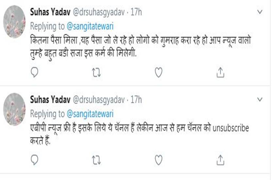Share the second tweet mentioning unsubscribe
The image size is (278, 180).
tap(220, 160)
